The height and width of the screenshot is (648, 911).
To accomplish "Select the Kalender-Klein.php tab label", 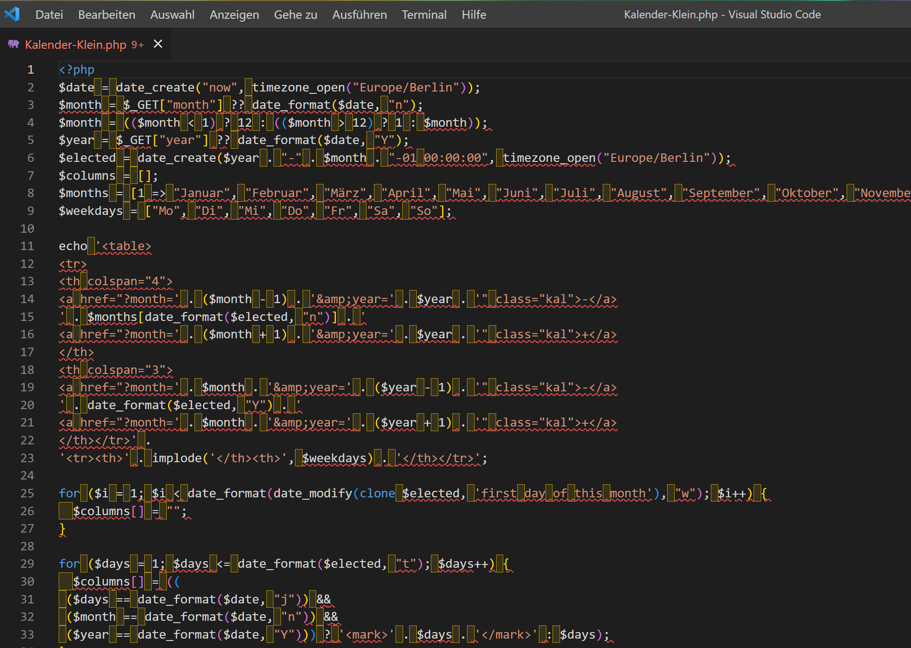I will pyautogui.click(x=76, y=45).
